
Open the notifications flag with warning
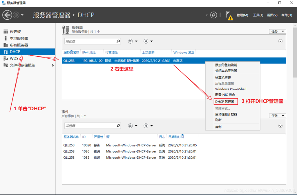click(229, 16)
